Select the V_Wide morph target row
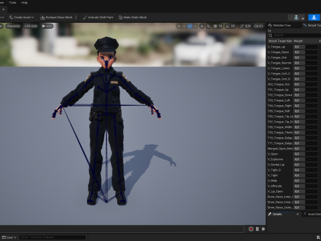Image resolution: width=321 pixels, height=241 pixels. (x=272, y=181)
